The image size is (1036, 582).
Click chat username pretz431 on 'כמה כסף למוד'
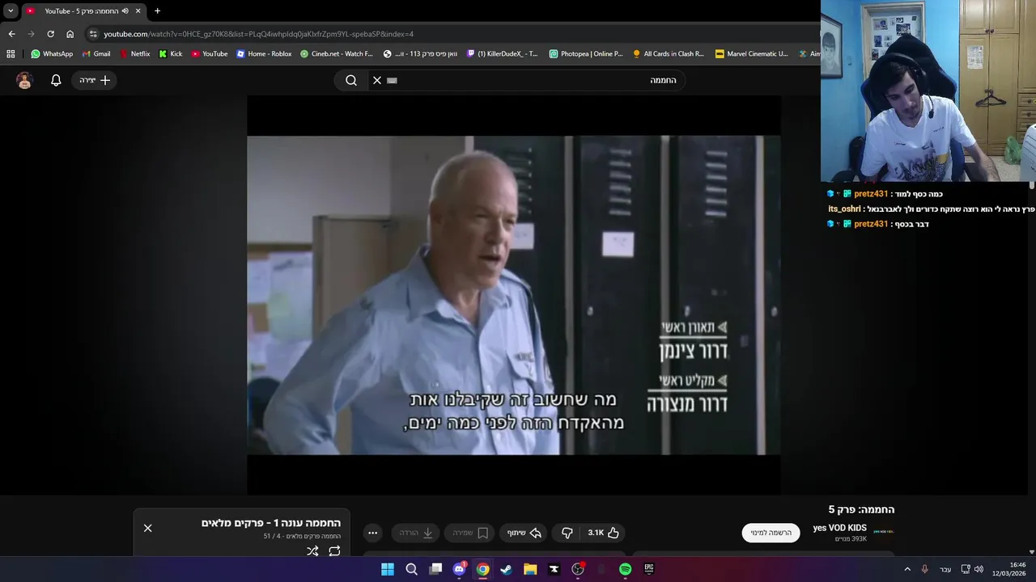pyautogui.click(x=871, y=194)
